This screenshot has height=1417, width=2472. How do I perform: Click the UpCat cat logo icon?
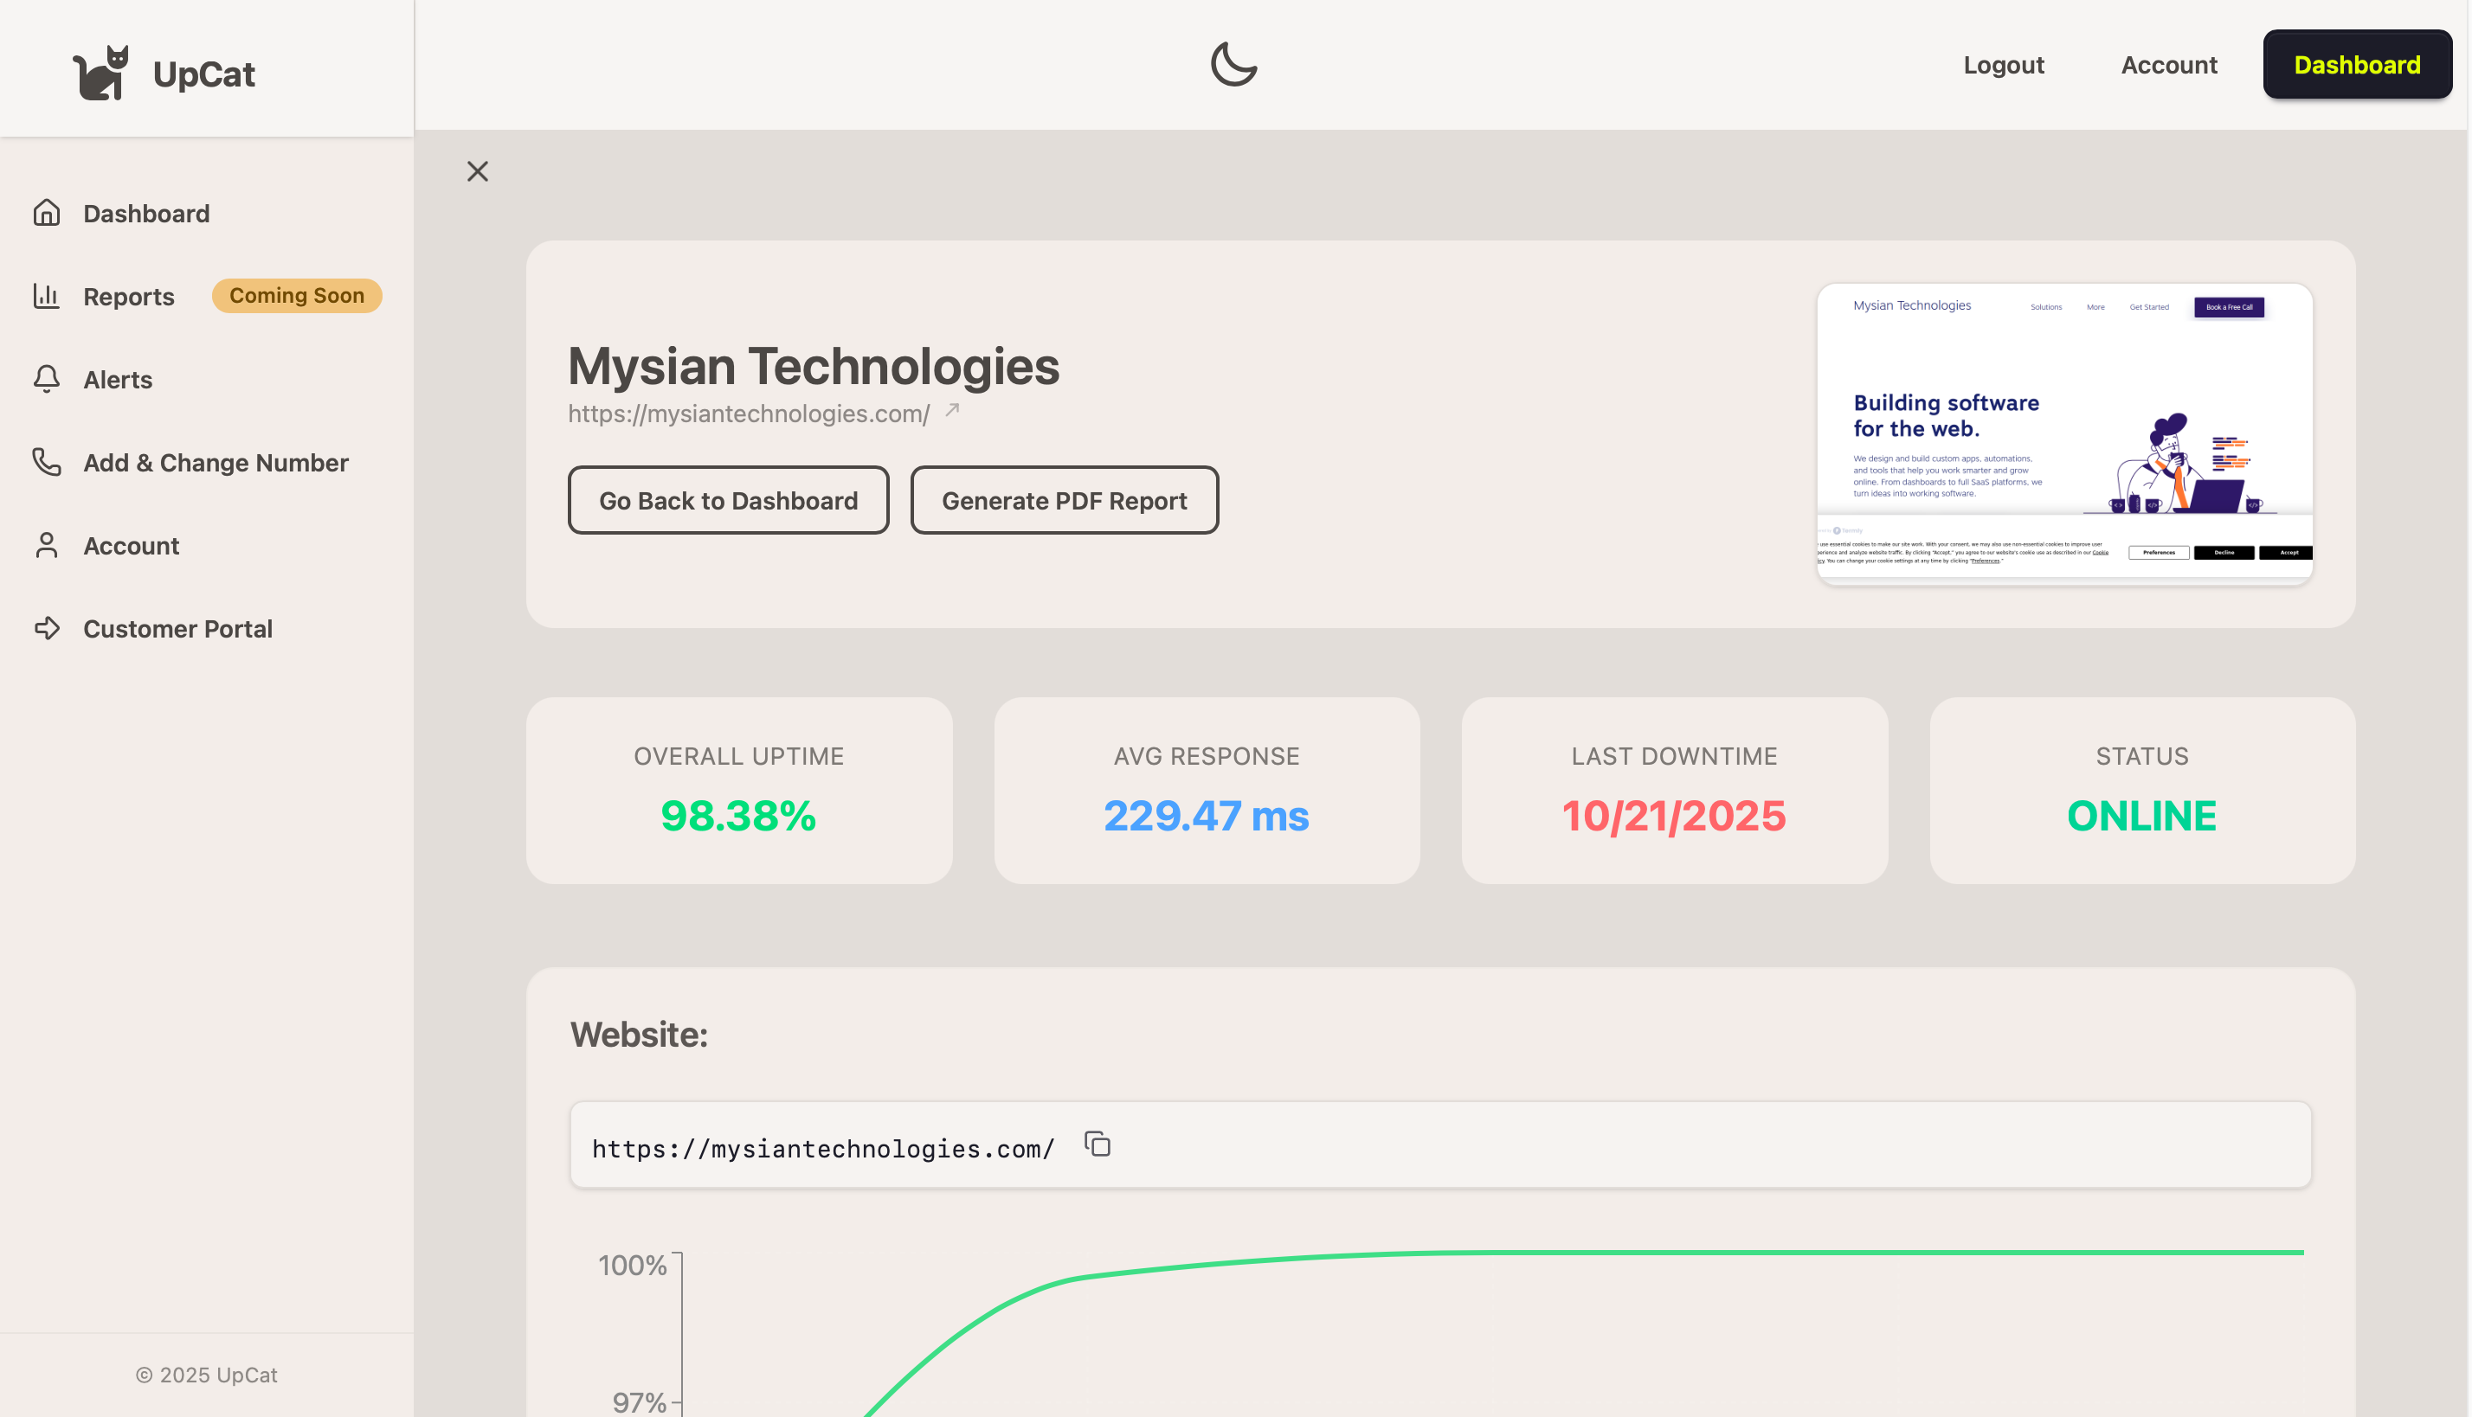point(101,73)
